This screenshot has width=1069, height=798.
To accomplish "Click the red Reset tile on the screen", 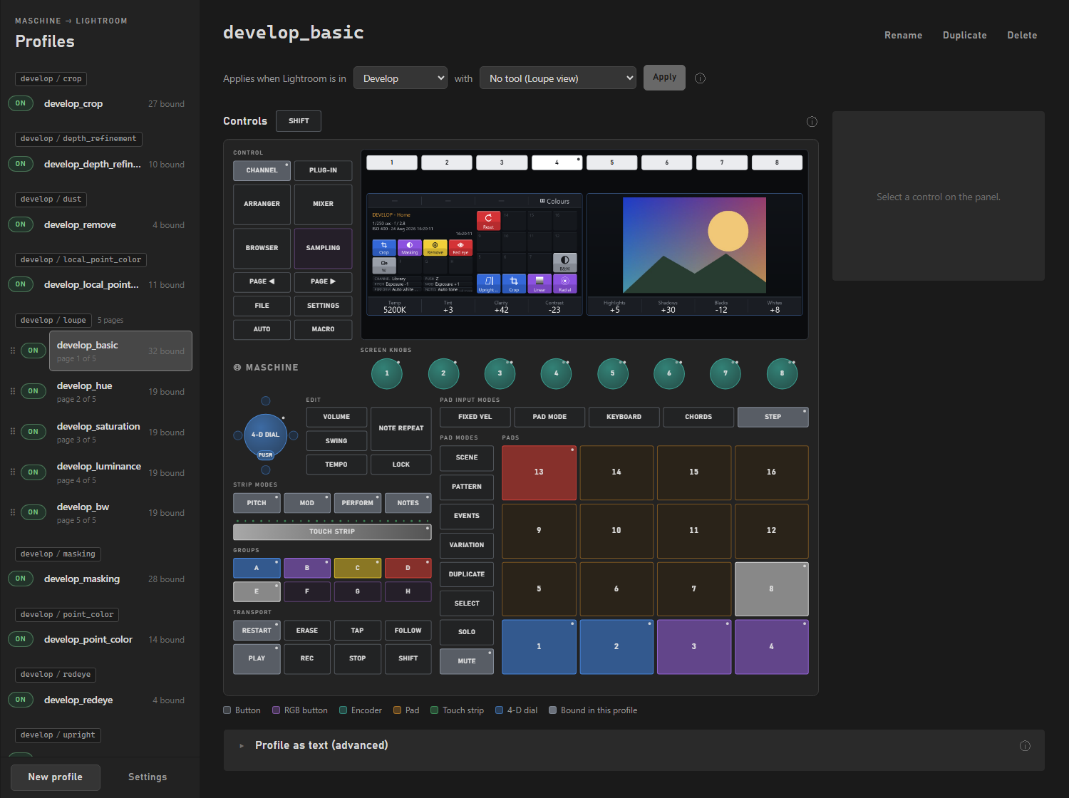I will (x=488, y=220).
